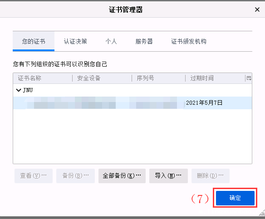Select the JNU group label
This screenshot has width=265, height=219.
click(x=28, y=90)
